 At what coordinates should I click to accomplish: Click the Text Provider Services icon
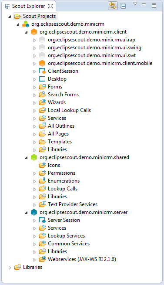coord(42,204)
